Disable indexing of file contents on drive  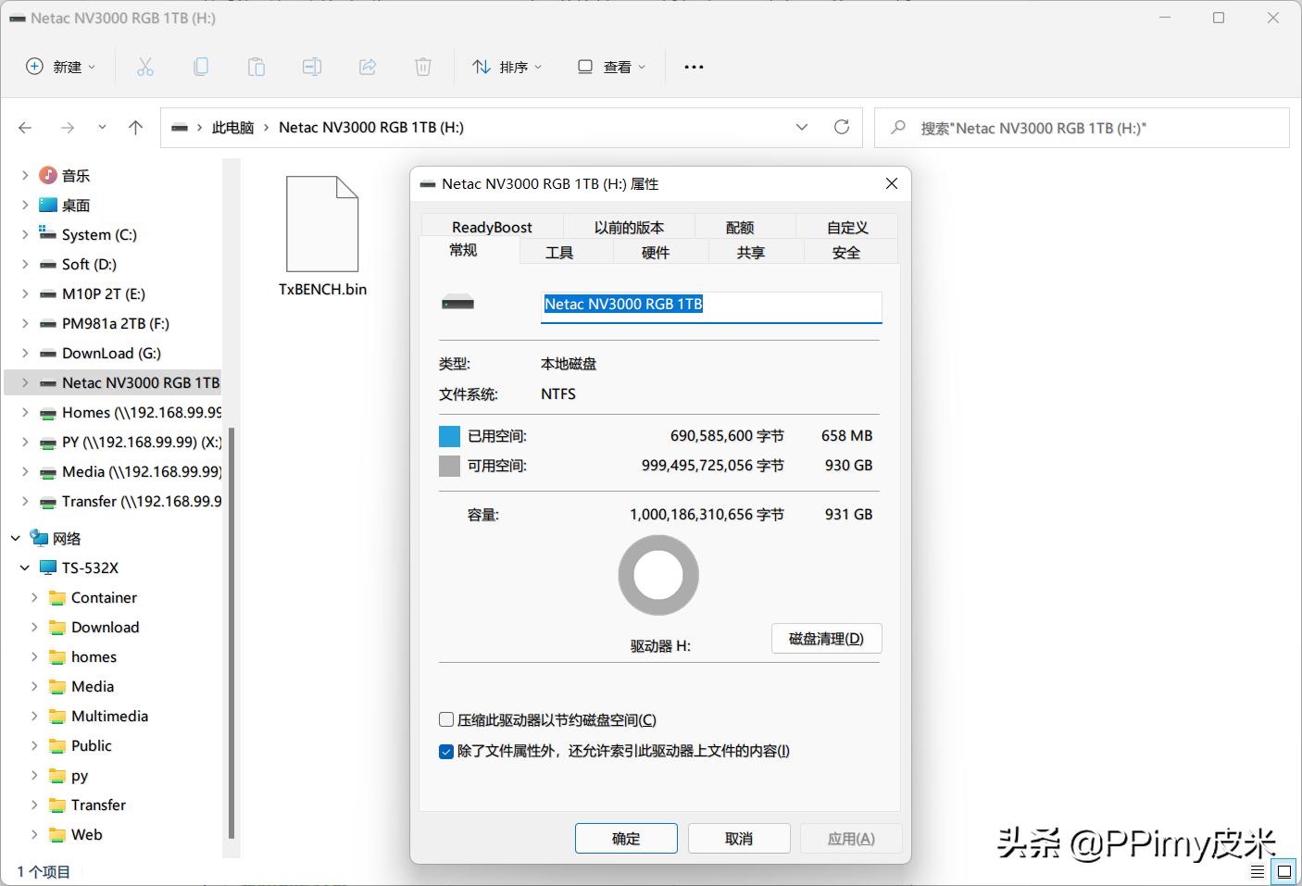point(446,752)
